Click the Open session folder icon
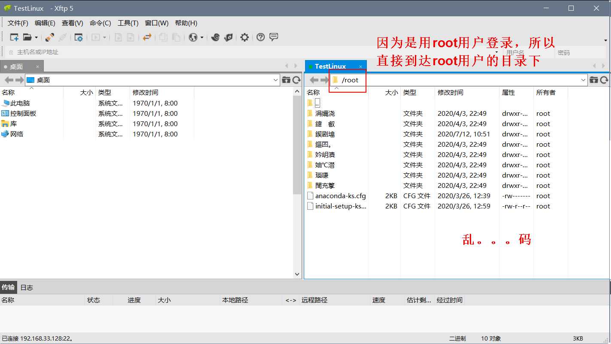The height and width of the screenshot is (344, 611). [27, 37]
